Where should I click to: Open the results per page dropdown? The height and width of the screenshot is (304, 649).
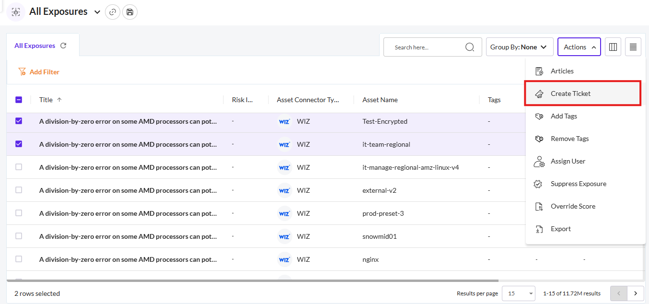point(518,293)
